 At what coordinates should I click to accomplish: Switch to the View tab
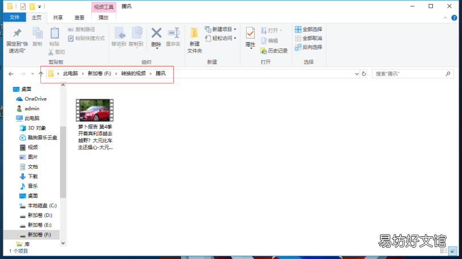pos(79,18)
